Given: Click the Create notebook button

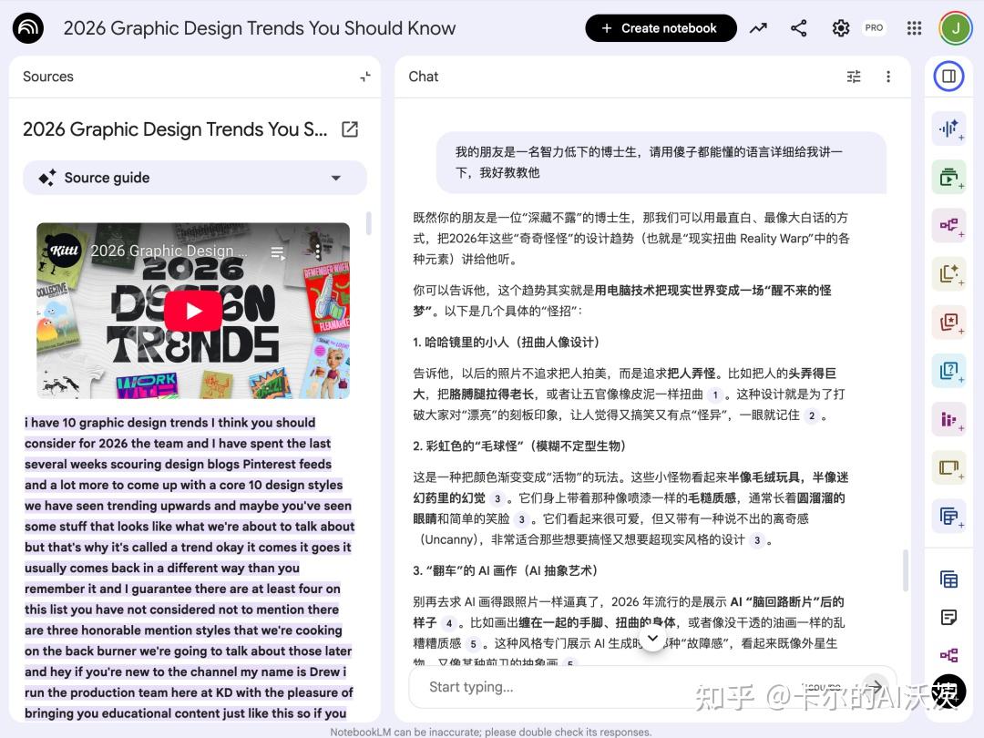Looking at the screenshot, I should (660, 28).
